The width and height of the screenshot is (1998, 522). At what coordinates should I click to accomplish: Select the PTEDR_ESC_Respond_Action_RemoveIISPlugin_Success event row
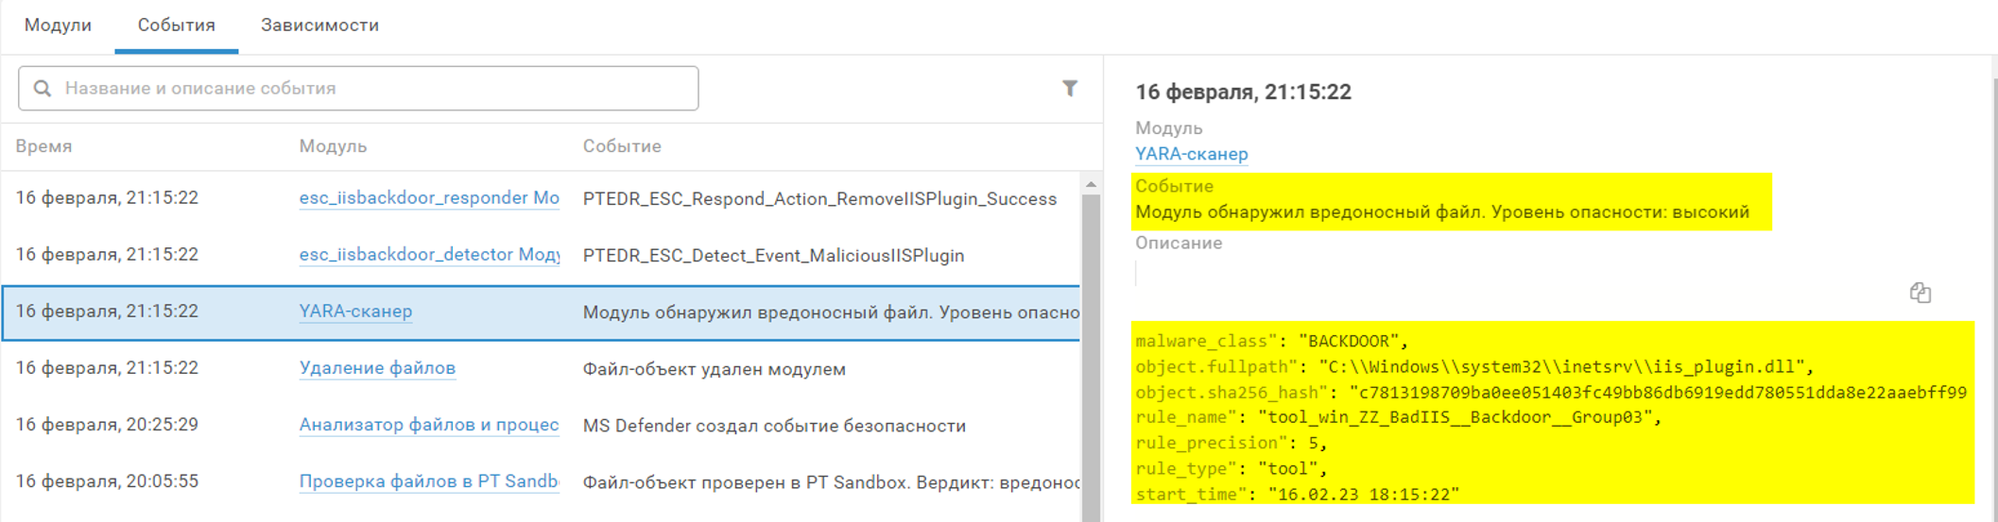[x=818, y=199]
